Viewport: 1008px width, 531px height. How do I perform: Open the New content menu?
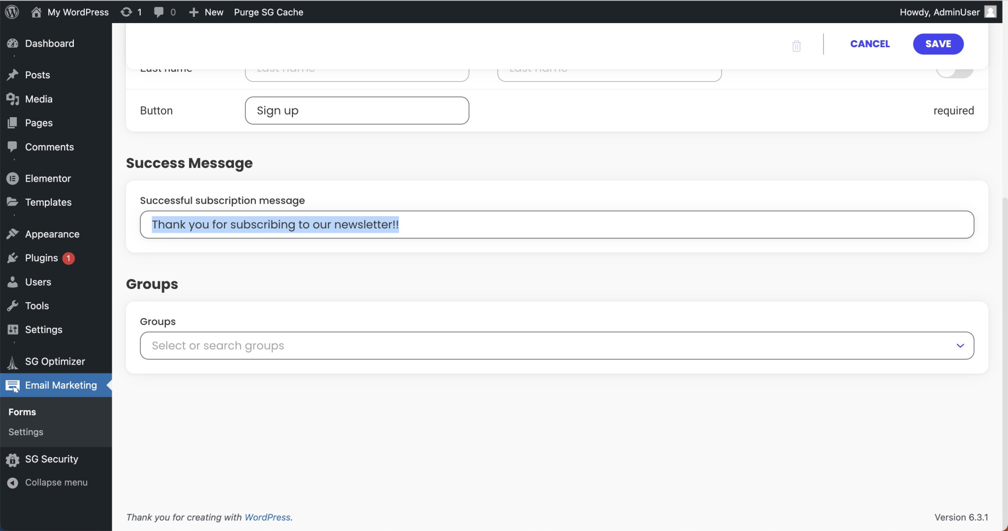(206, 12)
